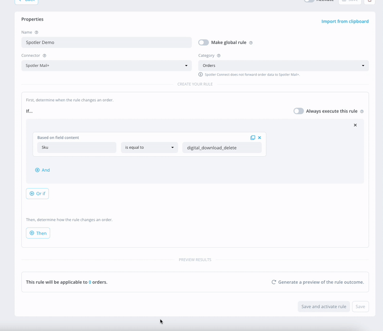Enable the Make global rule toggle
This screenshot has width=383, height=331.
[203, 43]
